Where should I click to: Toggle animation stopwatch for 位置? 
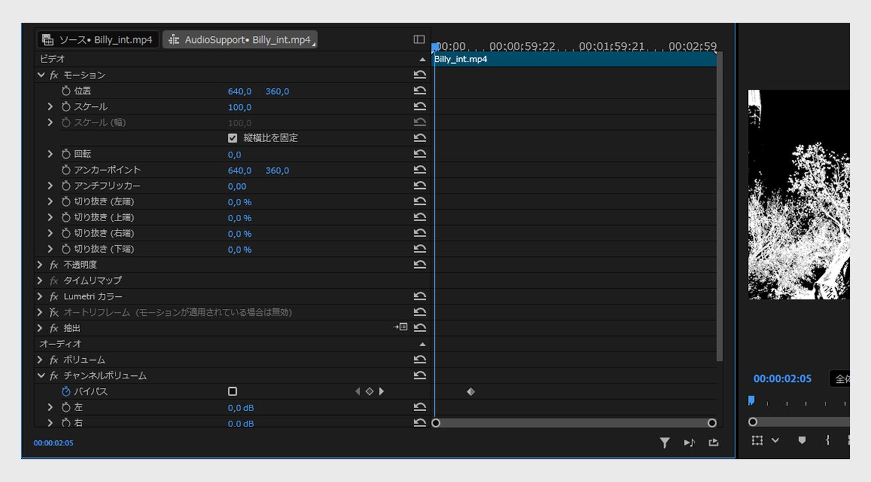tap(66, 91)
